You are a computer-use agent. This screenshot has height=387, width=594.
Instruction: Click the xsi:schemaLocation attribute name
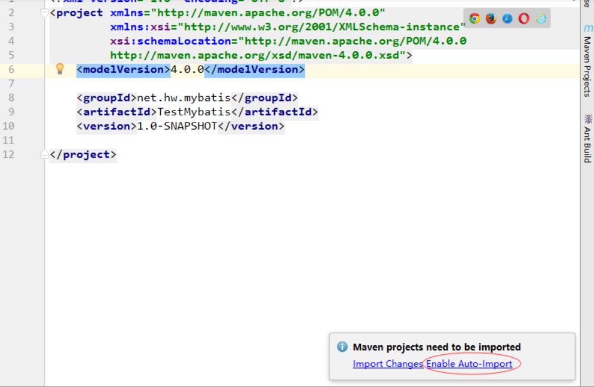(x=170, y=41)
